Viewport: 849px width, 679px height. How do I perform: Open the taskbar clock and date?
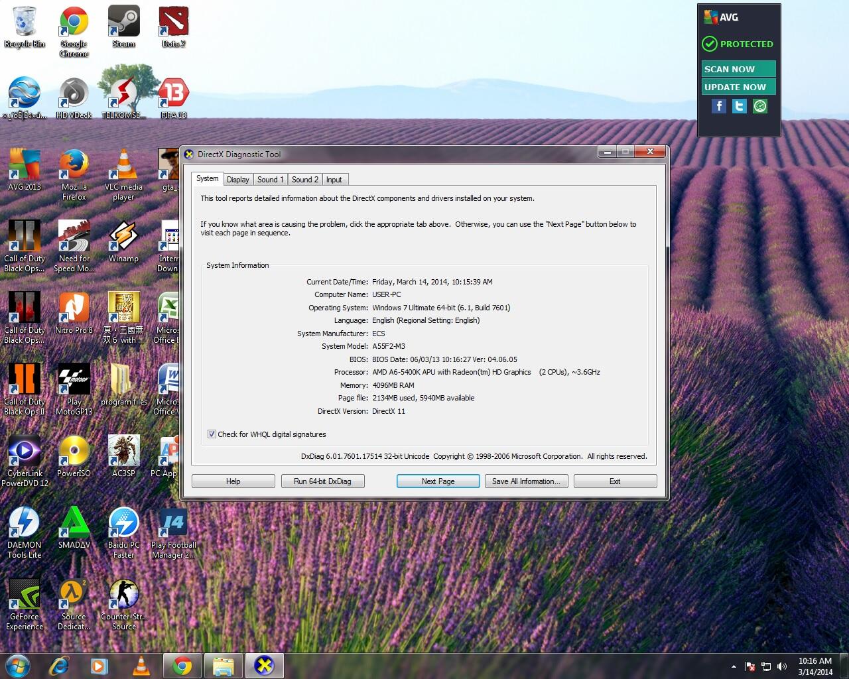(x=815, y=666)
